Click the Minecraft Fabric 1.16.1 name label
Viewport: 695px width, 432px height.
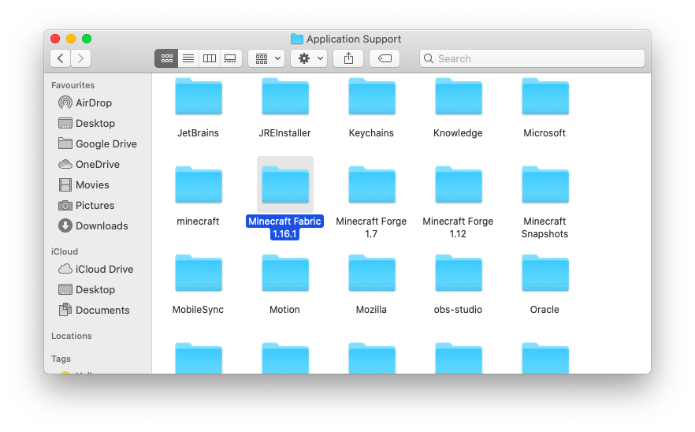[284, 228]
